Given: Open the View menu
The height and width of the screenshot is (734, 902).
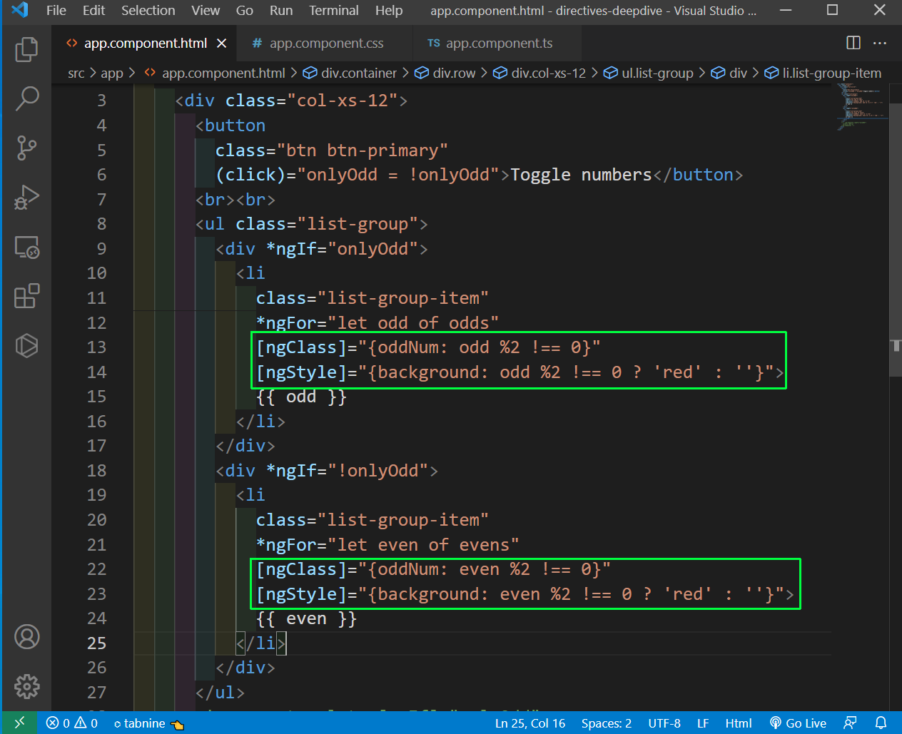Looking at the screenshot, I should (x=206, y=10).
